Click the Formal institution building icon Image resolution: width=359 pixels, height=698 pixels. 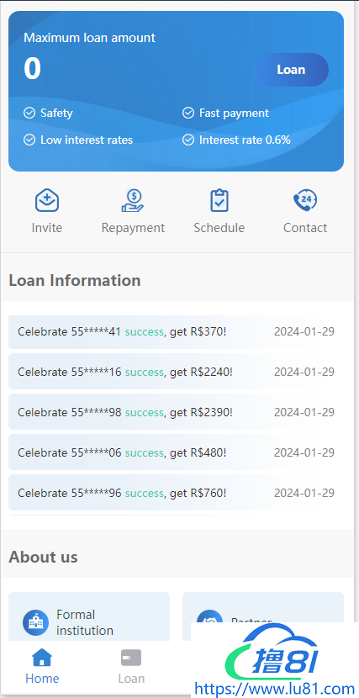pyautogui.click(x=35, y=622)
